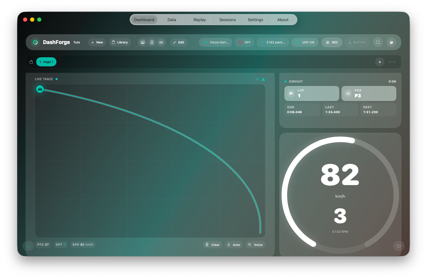This screenshot has height=279, width=427.
Task: Click the CUR 0:06.046 lap time
Action: tap(302, 110)
